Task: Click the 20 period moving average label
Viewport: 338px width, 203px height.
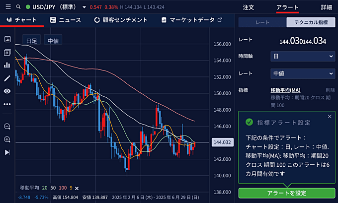Action: [45, 188]
